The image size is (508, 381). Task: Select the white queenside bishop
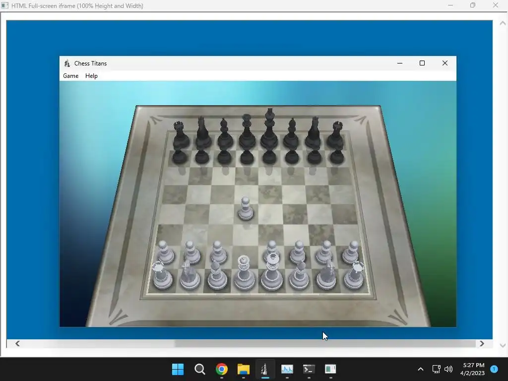point(217,274)
